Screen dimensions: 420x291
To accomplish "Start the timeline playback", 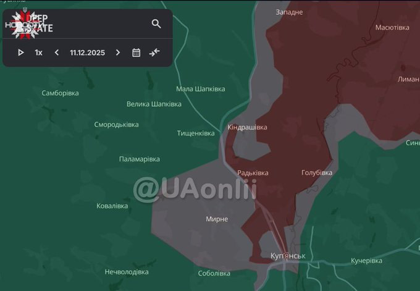I will 20,53.
